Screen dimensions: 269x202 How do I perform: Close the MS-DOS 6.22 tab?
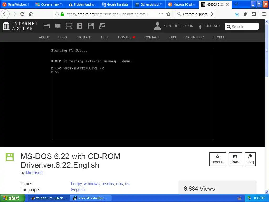[x=227, y=4]
